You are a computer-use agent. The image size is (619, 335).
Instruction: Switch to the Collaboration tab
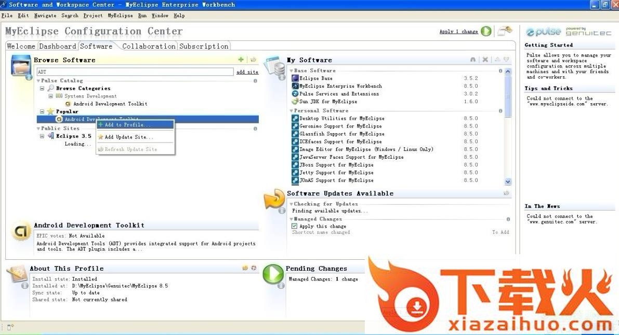149,46
